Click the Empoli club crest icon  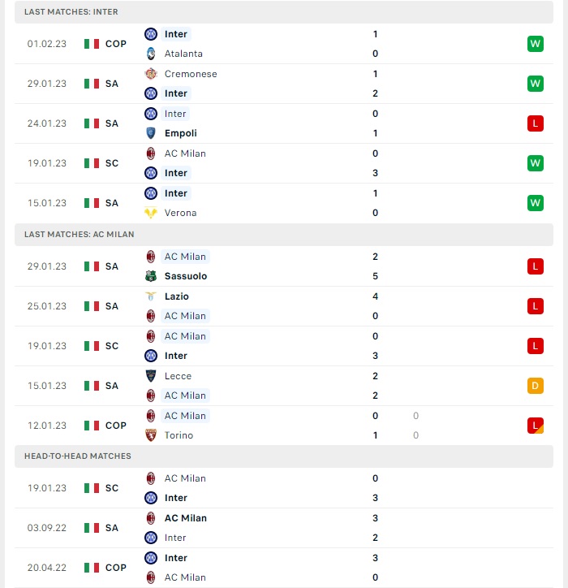[x=151, y=133]
